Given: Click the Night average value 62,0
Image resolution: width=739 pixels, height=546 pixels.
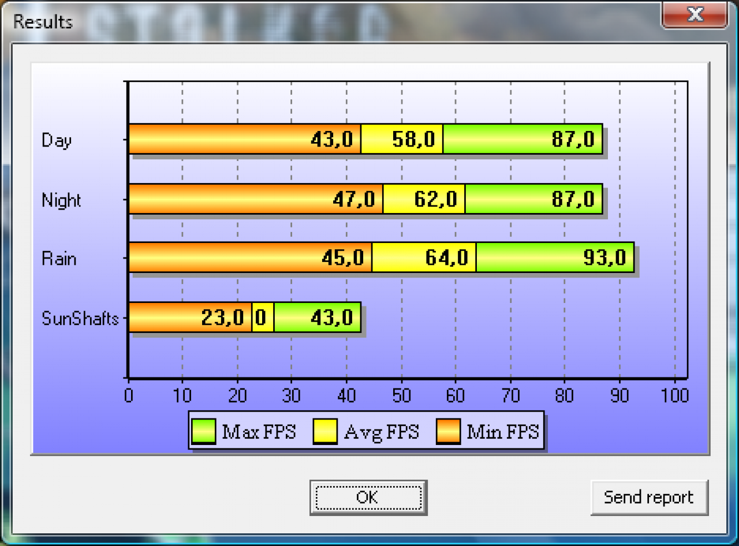Looking at the screenshot, I should pos(436,199).
